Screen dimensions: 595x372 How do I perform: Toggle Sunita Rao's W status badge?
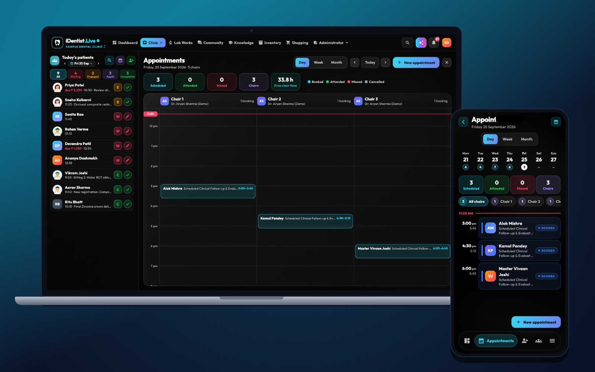118,116
